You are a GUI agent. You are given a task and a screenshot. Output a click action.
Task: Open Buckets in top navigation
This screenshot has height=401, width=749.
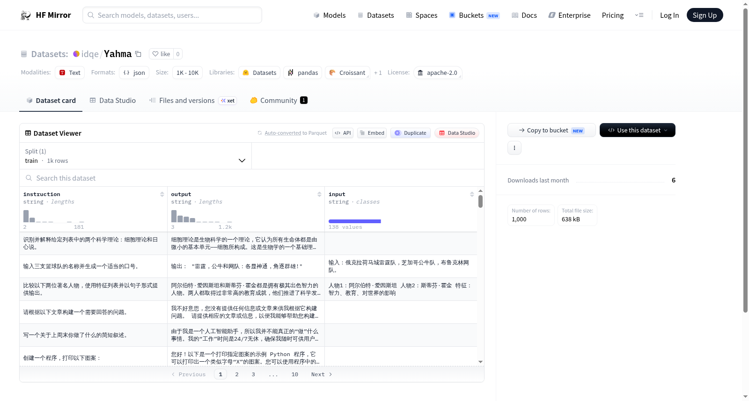tap(474, 15)
